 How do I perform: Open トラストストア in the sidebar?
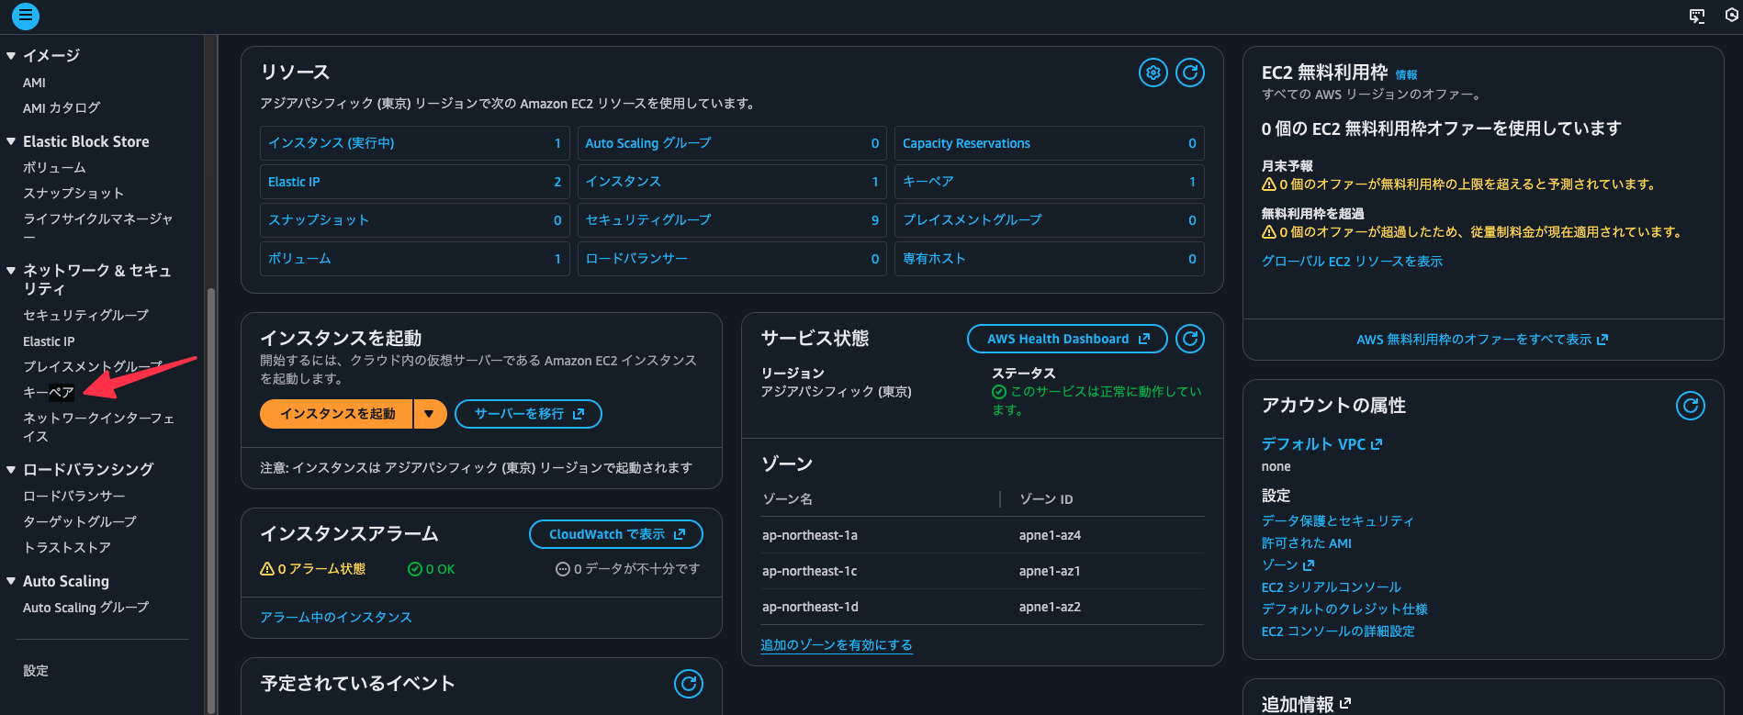[x=67, y=548]
